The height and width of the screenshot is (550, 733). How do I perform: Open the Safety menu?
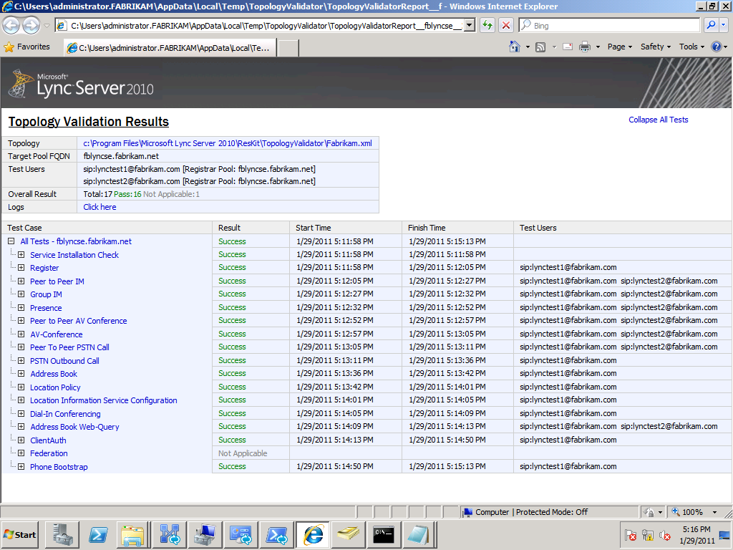pos(656,47)
